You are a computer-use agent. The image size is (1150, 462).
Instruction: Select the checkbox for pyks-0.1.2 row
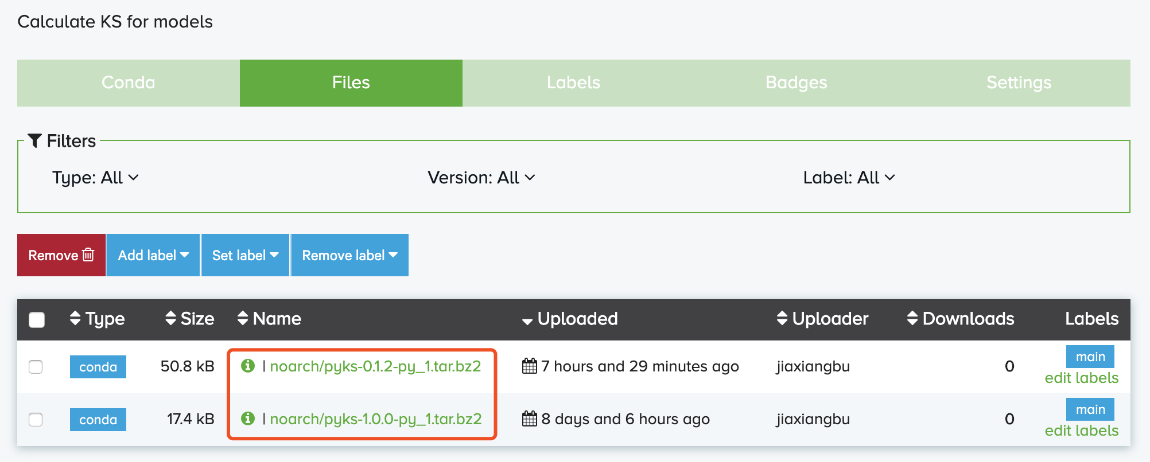coord(36,366)
